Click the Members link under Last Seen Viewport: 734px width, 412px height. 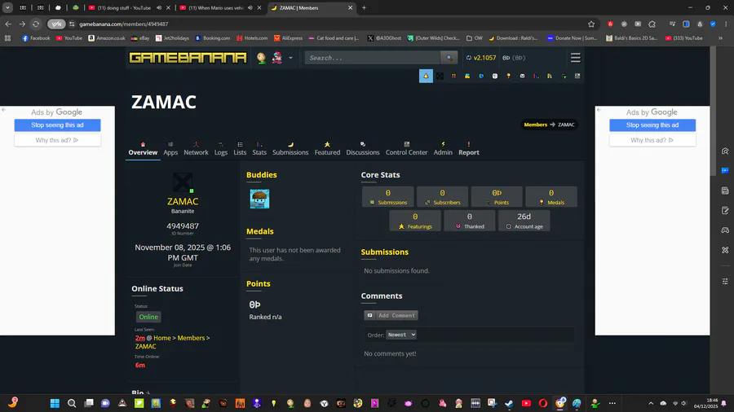[191, 338]
